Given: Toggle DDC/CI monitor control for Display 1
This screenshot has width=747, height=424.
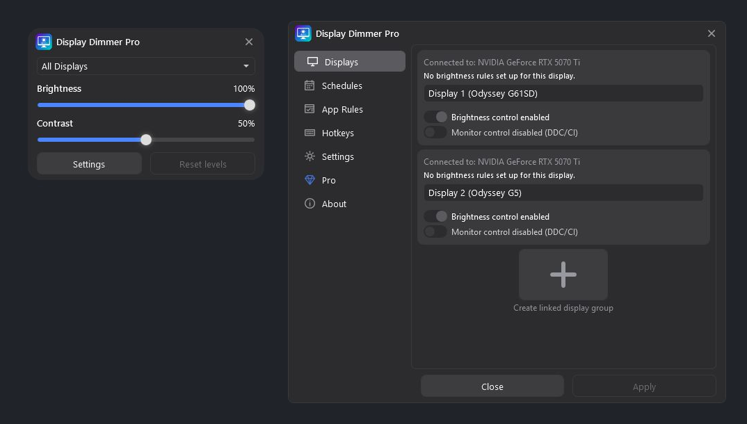Looking at the screenshot, I should pyautogui.click(x=435, y=132).
